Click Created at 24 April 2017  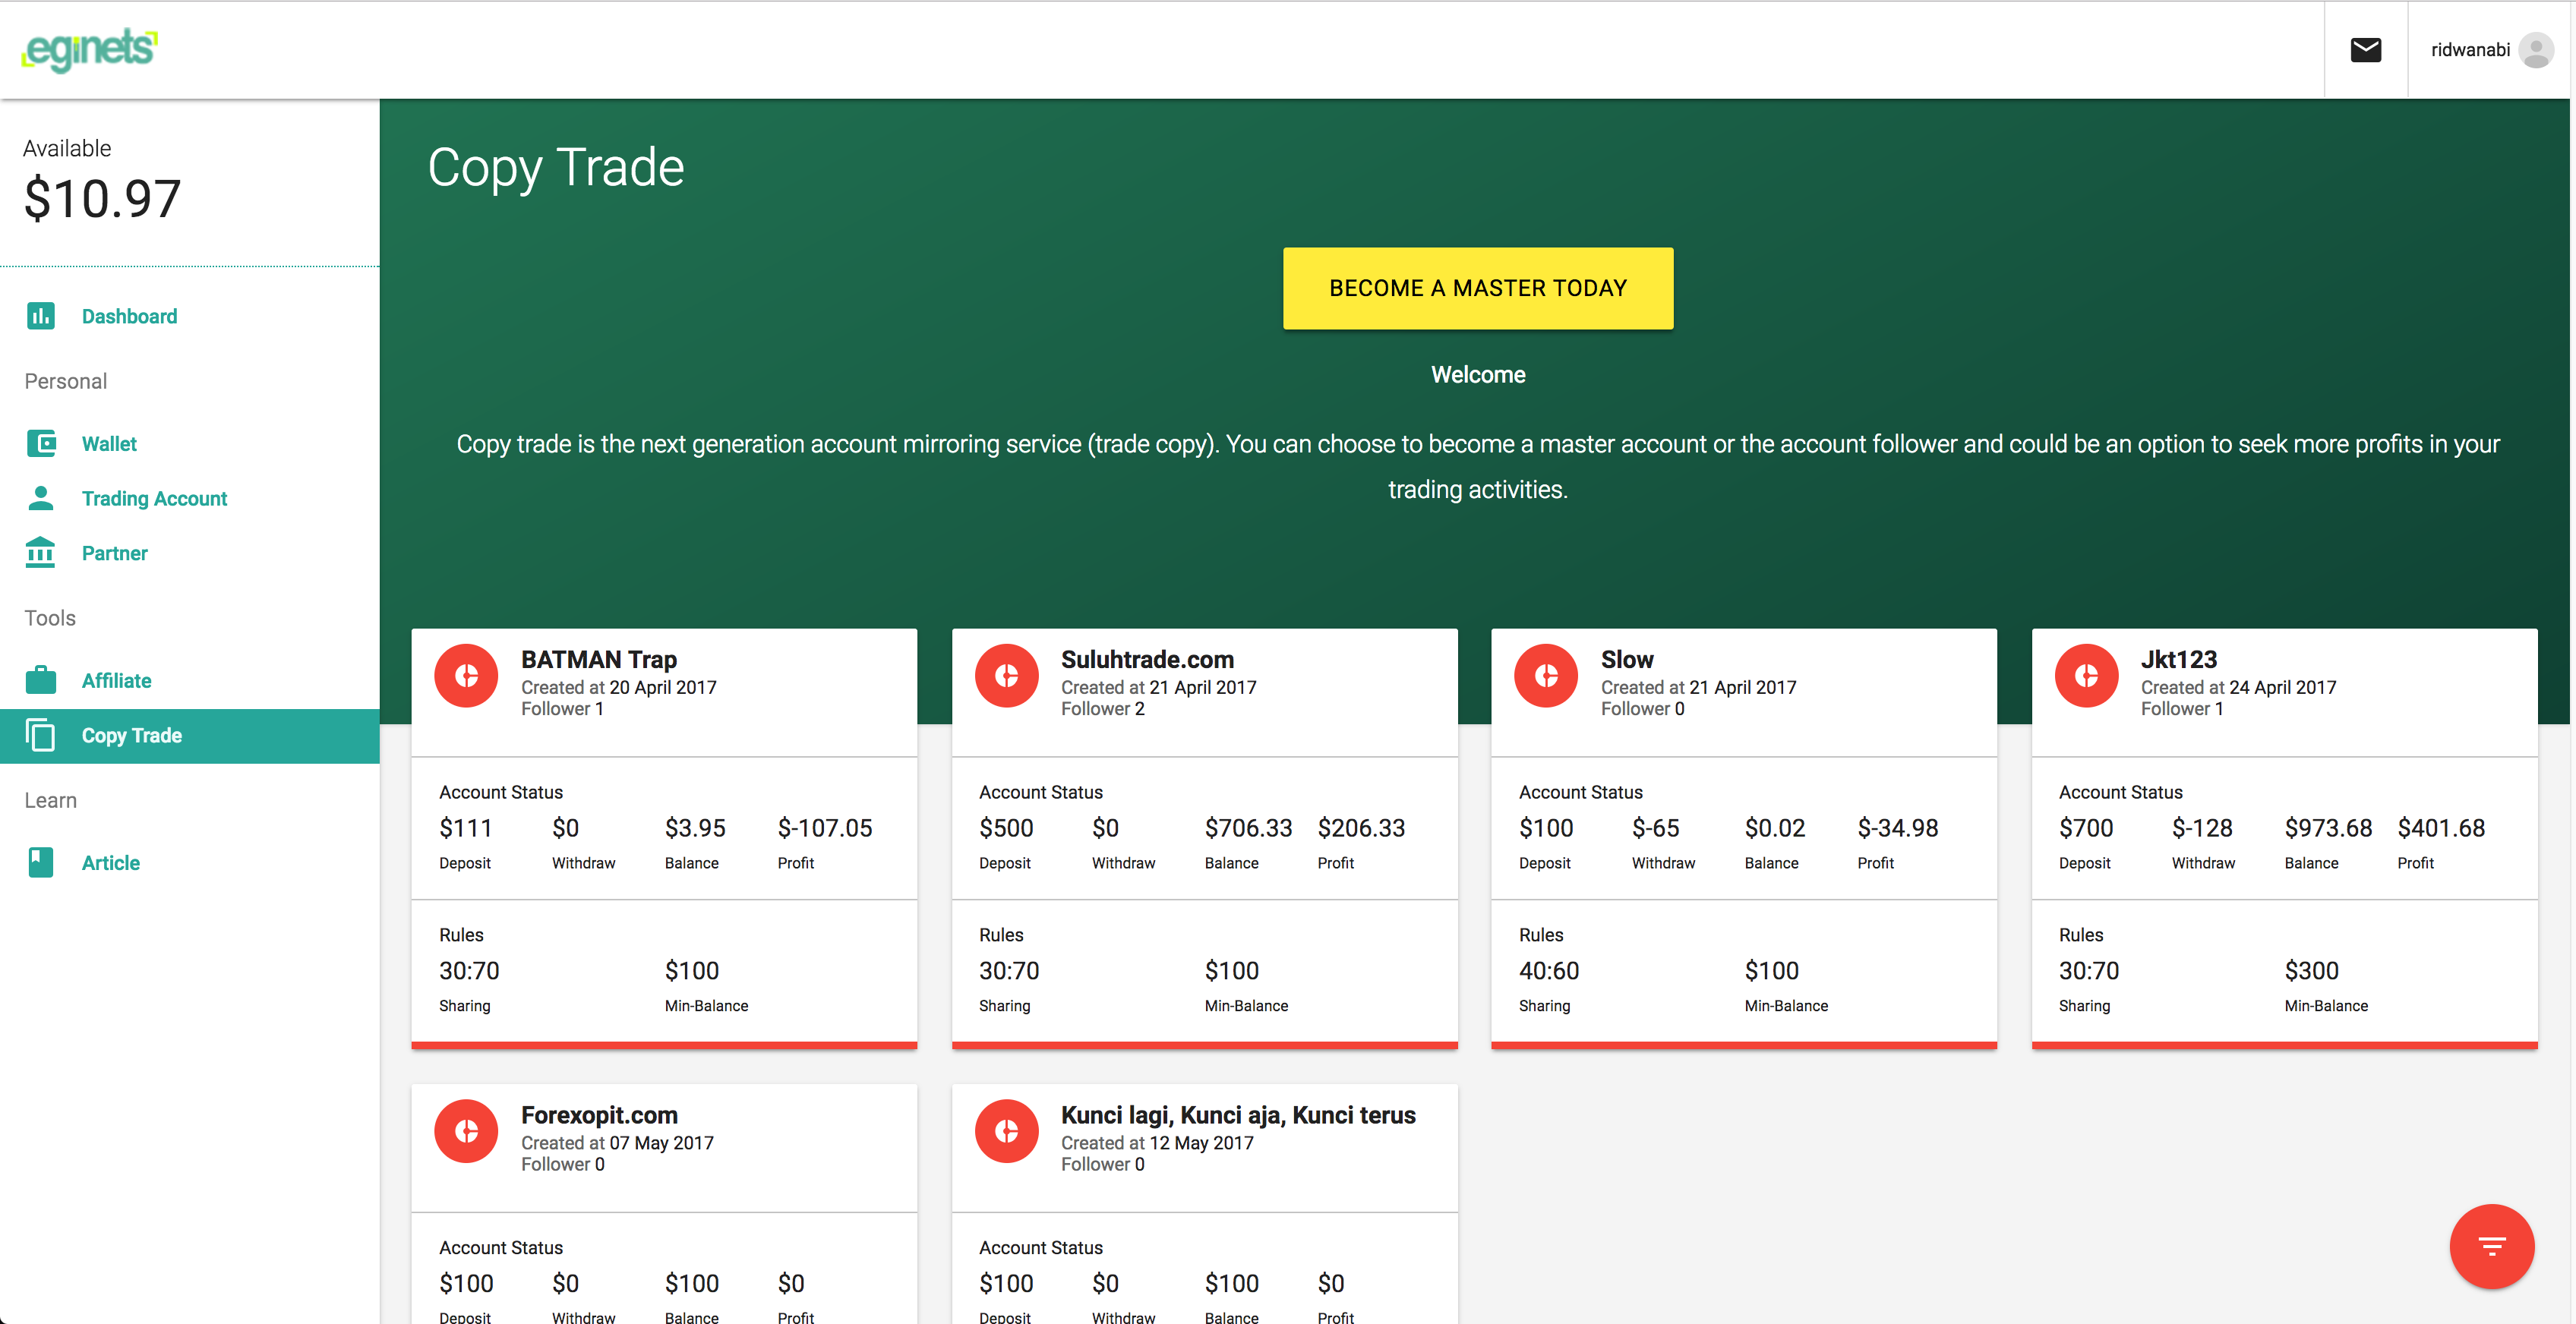point(2238,687)
